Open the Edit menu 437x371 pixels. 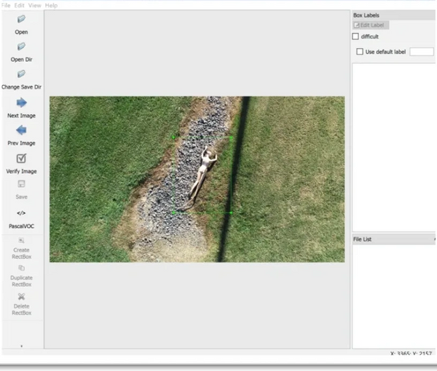click(20, 5)
